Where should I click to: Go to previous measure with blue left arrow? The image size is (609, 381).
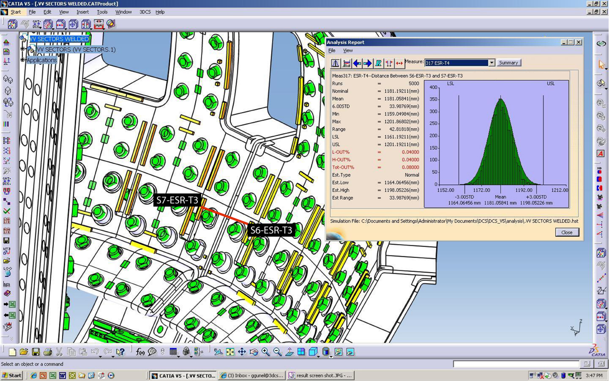pos(357,63)
